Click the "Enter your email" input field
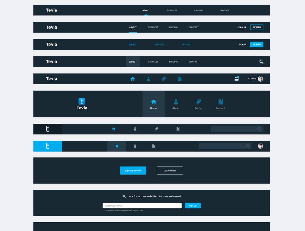Image resolution: width=305 pixels, height=231 pixels. (x=142, y=206)
